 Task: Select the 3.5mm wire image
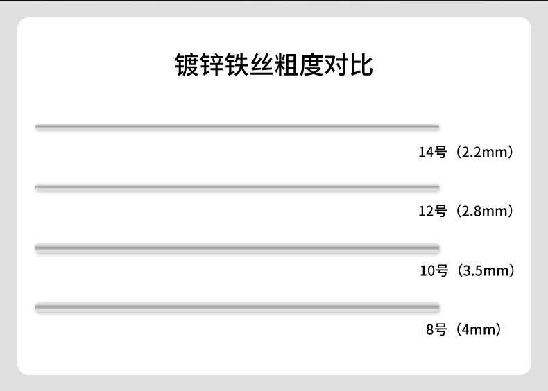click(237, 247)
